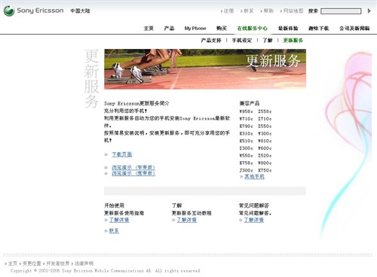
Task: Go to 主页 in main navigation
Action: click(x=149, y=29)
